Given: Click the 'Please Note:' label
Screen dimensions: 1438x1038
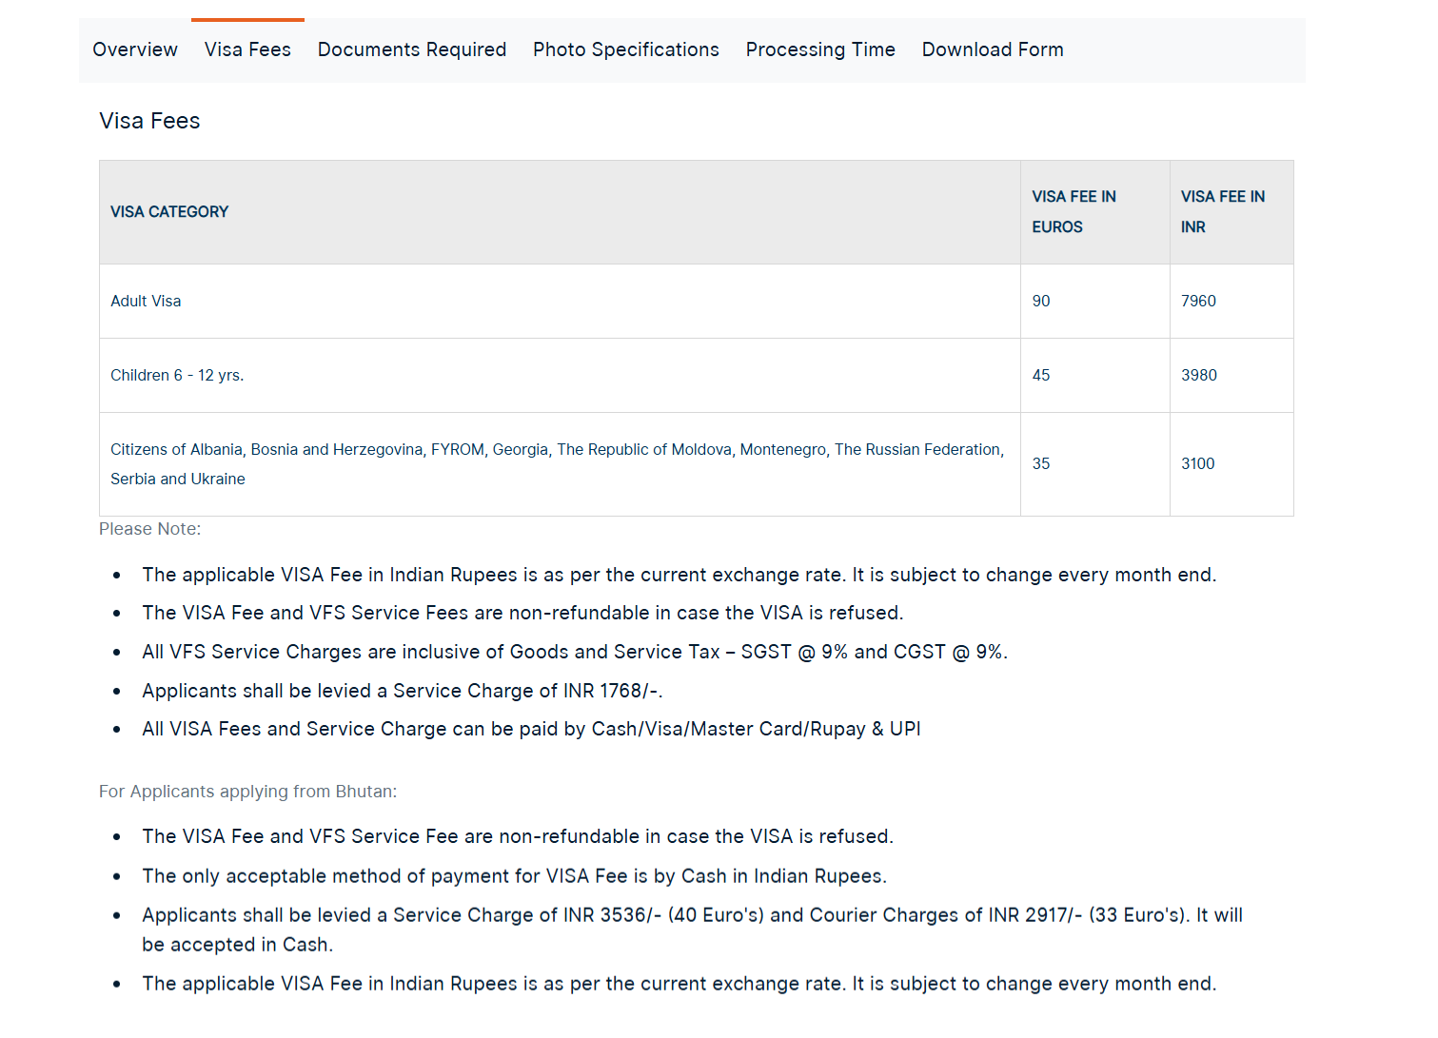Looking at the screenshot, I should tap(150, 529).
